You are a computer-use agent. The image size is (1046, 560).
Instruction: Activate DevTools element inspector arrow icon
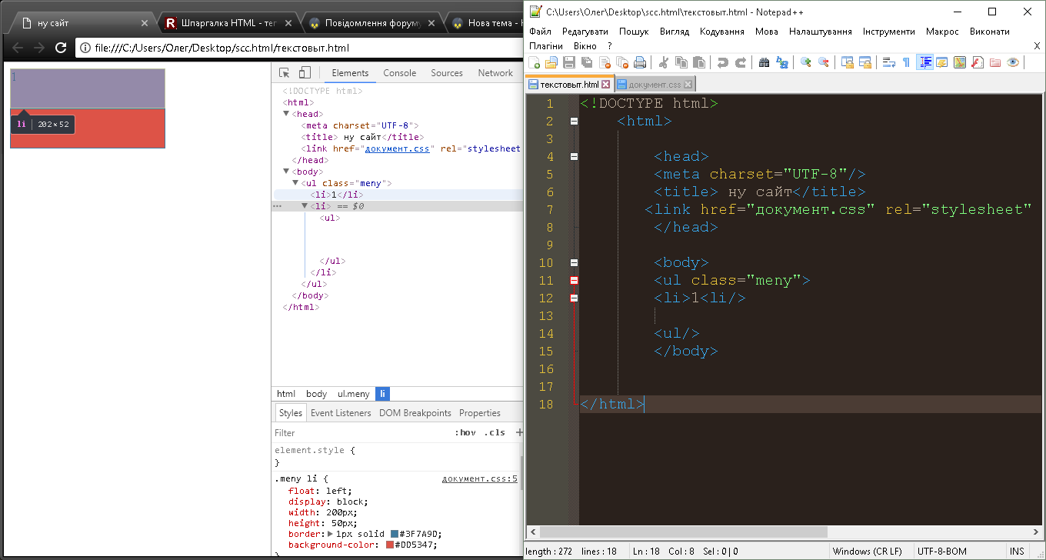(285, 73)
